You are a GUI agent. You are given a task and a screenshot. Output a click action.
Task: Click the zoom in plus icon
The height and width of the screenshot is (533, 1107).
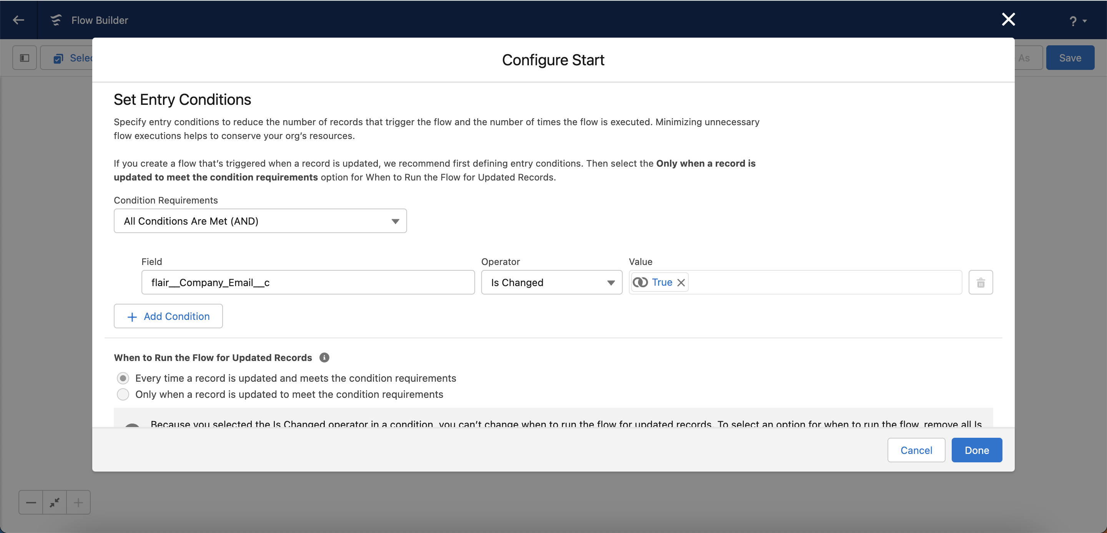pyautogui.click(x=78, y=502)
